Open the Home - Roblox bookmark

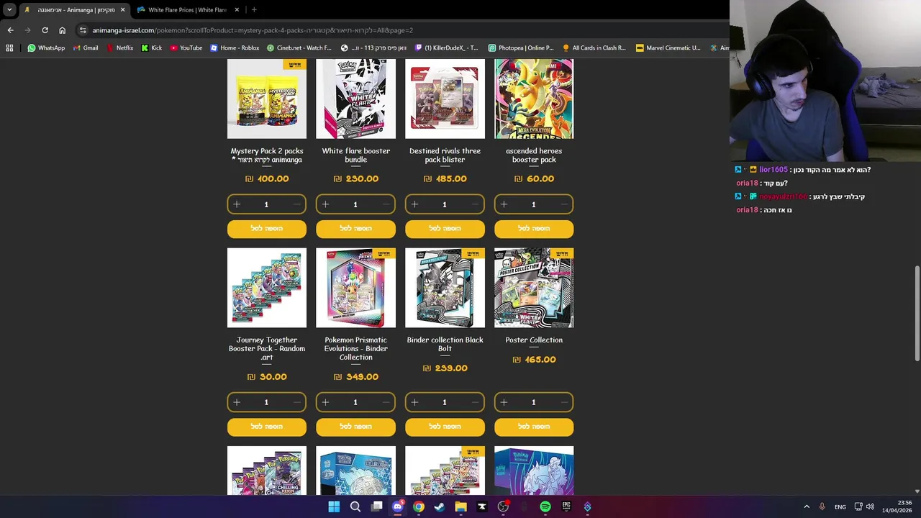click(235, 48)
